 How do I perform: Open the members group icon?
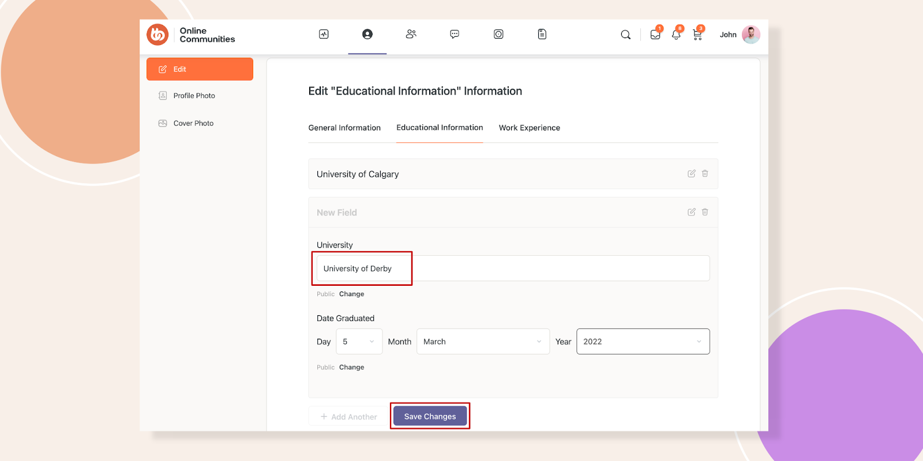point(411,34)
